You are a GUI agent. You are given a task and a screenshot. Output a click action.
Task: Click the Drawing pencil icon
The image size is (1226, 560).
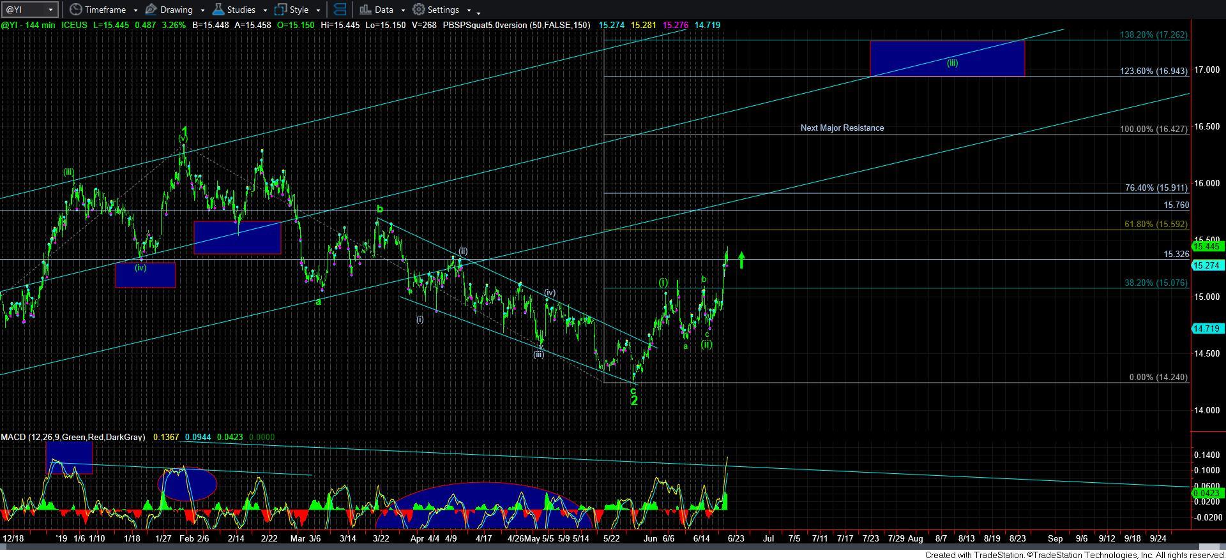pyautogui.click(x=151, y=10)
